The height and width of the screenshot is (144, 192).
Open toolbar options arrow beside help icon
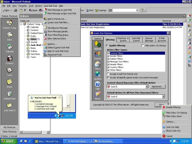[145, 11]
